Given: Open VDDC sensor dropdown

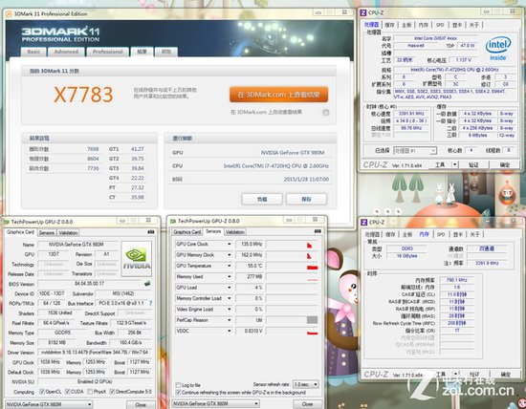Looking at the screenshot, I should (x=230, y=331).
